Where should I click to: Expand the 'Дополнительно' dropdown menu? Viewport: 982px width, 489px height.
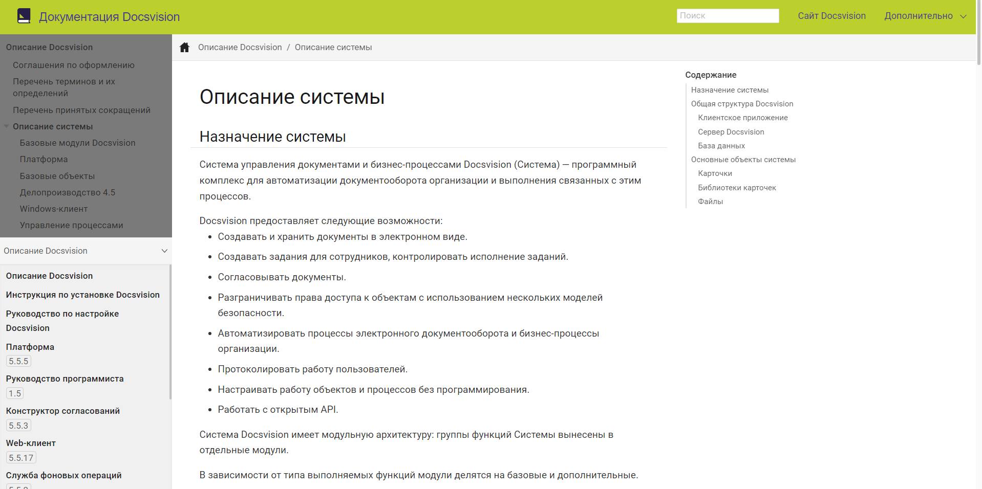pos(925,16)
